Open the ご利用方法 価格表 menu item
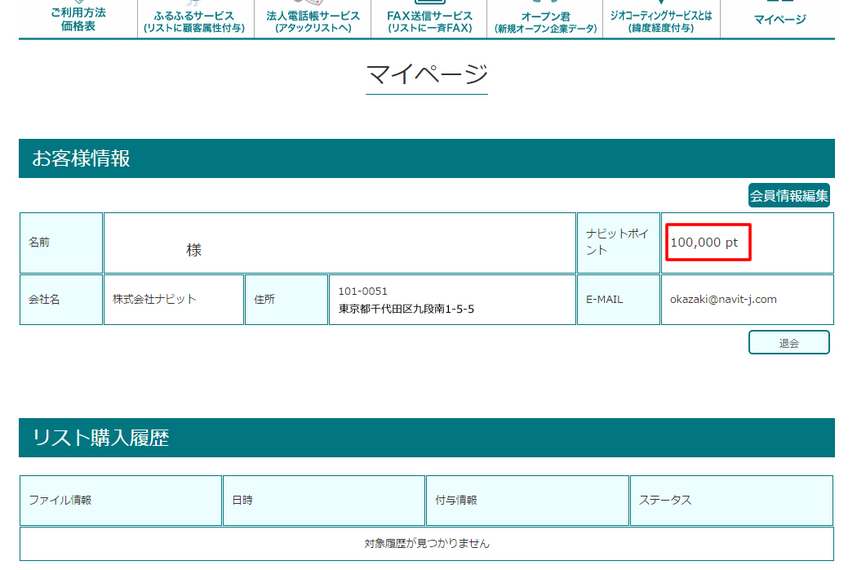Image resolution: width=857 pixels, height=570 pixels. 78,19
